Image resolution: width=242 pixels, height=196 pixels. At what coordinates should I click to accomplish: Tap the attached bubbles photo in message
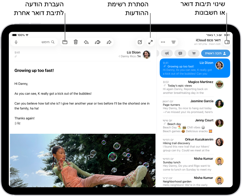(x=83, y=161)
